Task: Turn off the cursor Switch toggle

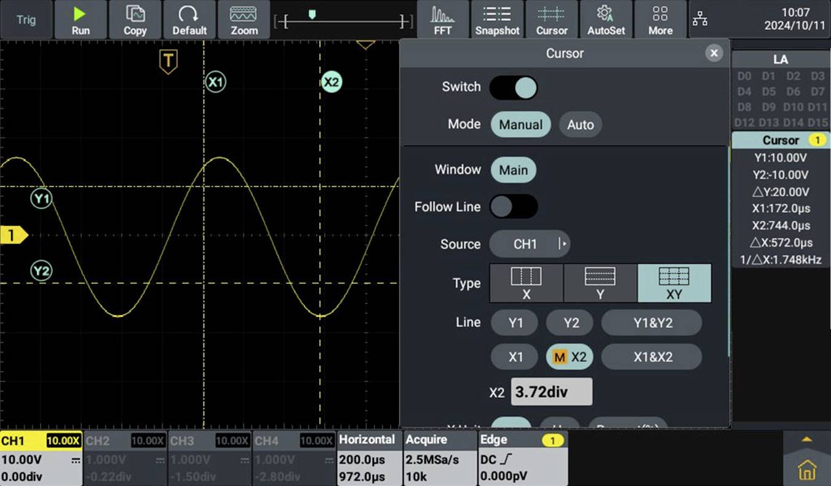Action: coord(514,87)
